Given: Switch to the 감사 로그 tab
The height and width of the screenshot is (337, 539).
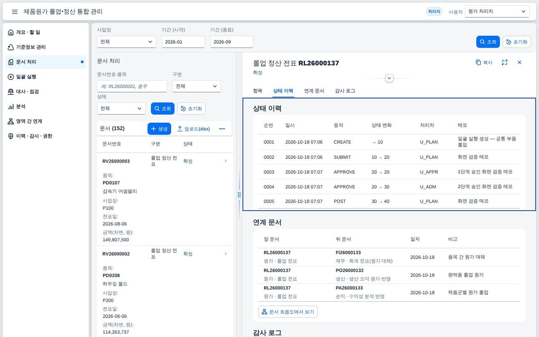Looking at the screenshot, I should coord(345,91).
